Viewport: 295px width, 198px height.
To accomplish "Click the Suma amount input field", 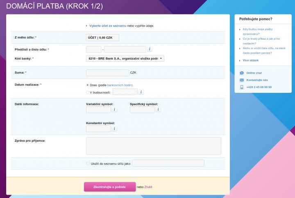I will (x=108, y=73).
